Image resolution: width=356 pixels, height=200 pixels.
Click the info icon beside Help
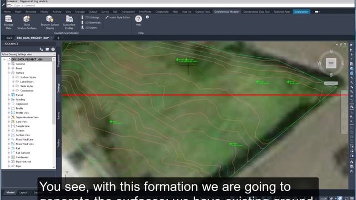tap(147, 17)
